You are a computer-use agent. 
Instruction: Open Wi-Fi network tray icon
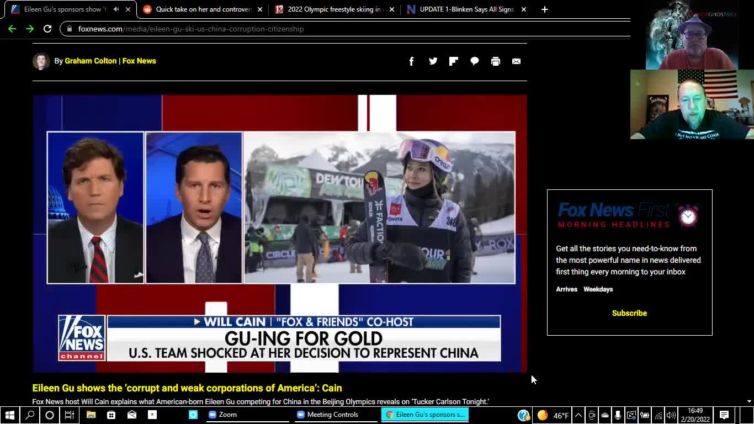(x=658, y=415)
